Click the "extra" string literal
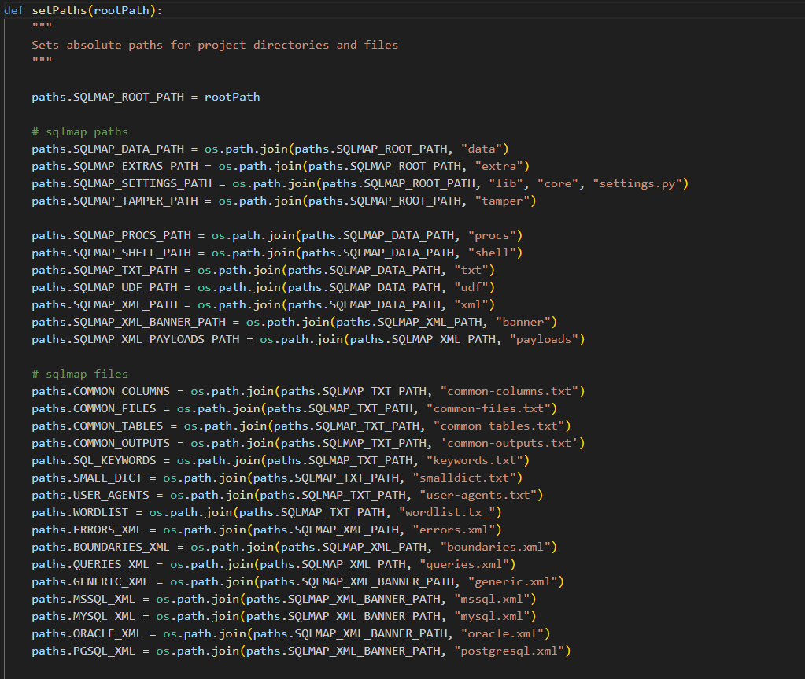This screenshot has height=679, width=805. [499, 166]
